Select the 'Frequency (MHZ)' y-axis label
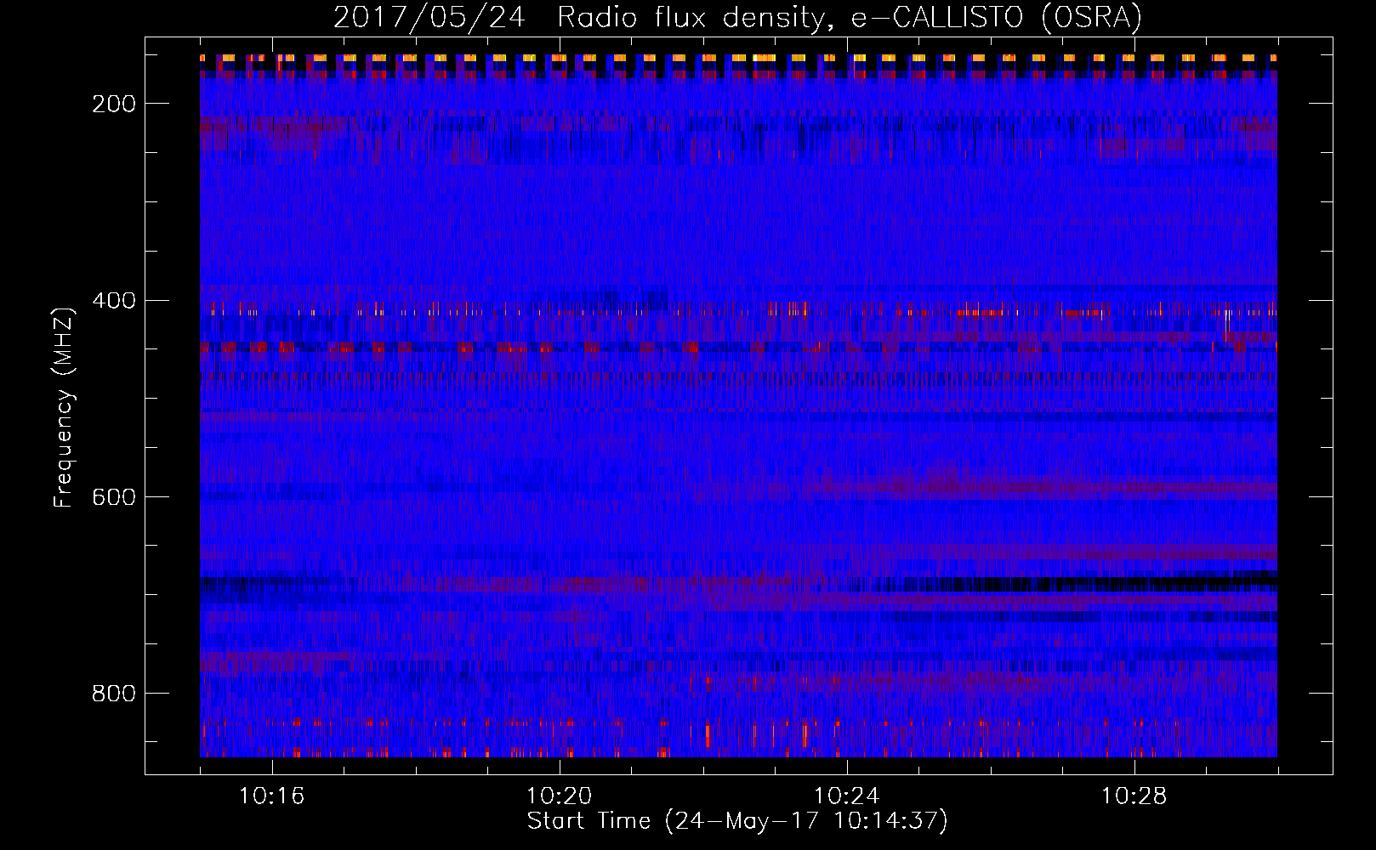Image resolution: width=1376 pixels, height=850 pixels. pos(64,407)
